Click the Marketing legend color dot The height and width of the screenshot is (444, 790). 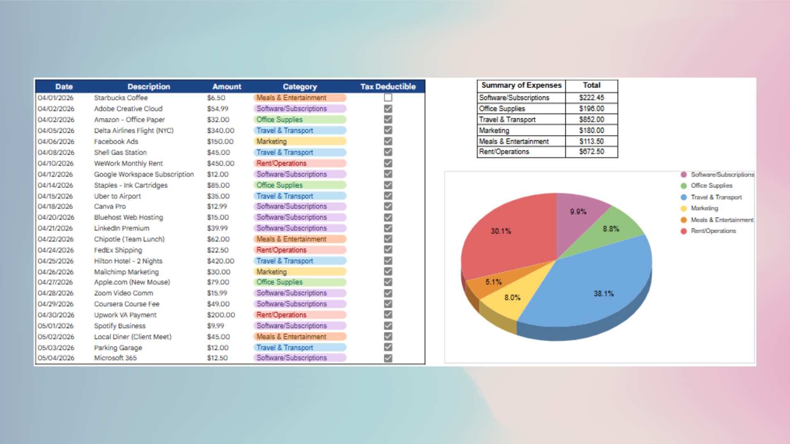point(684,208)
